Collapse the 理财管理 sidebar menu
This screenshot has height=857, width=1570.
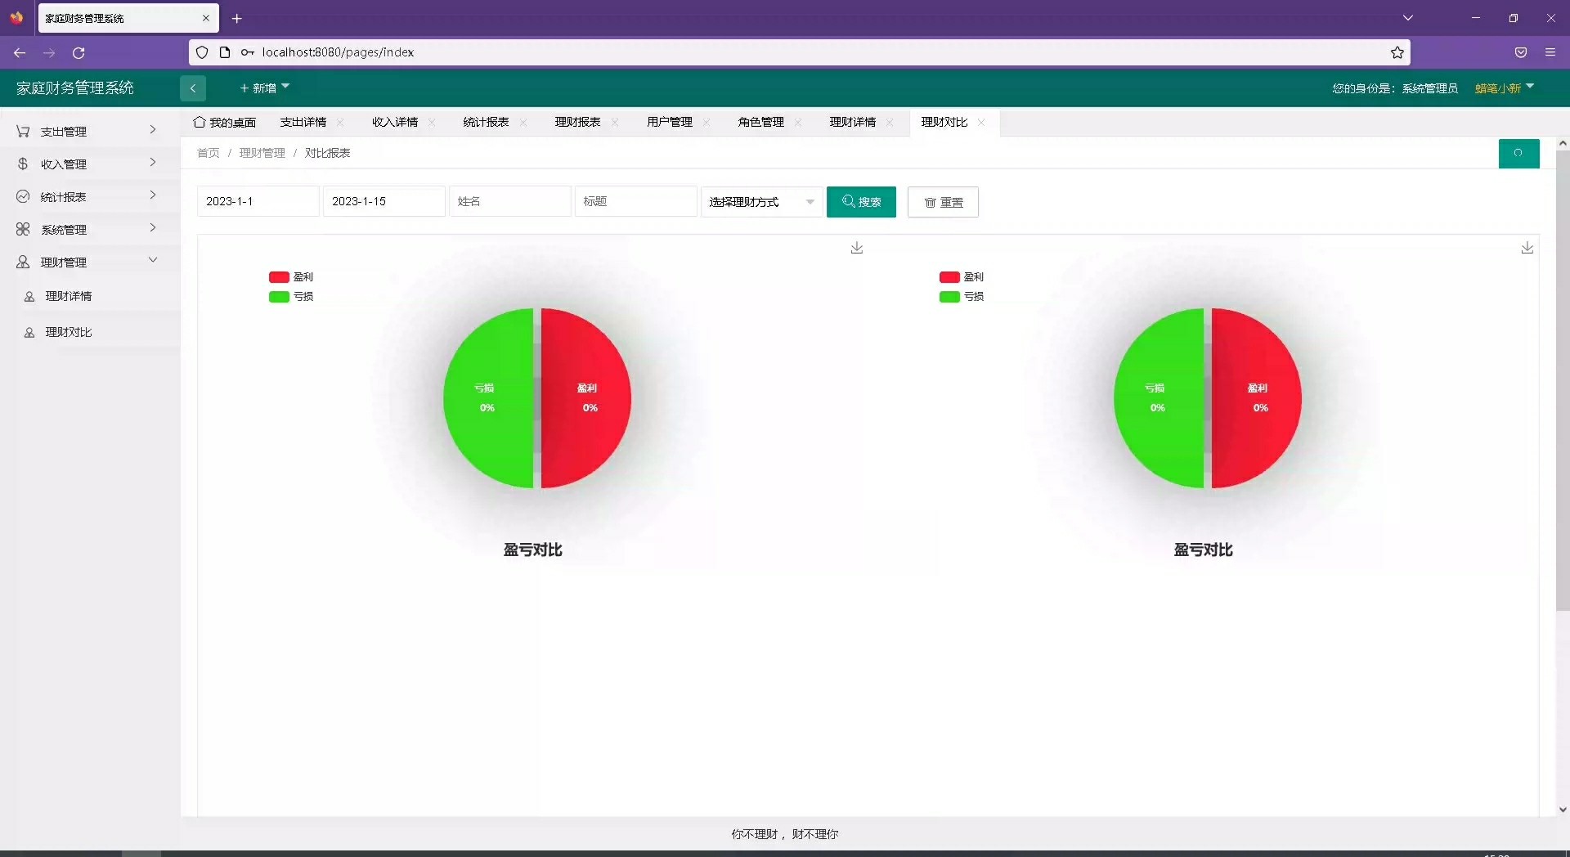click(90, 262)
